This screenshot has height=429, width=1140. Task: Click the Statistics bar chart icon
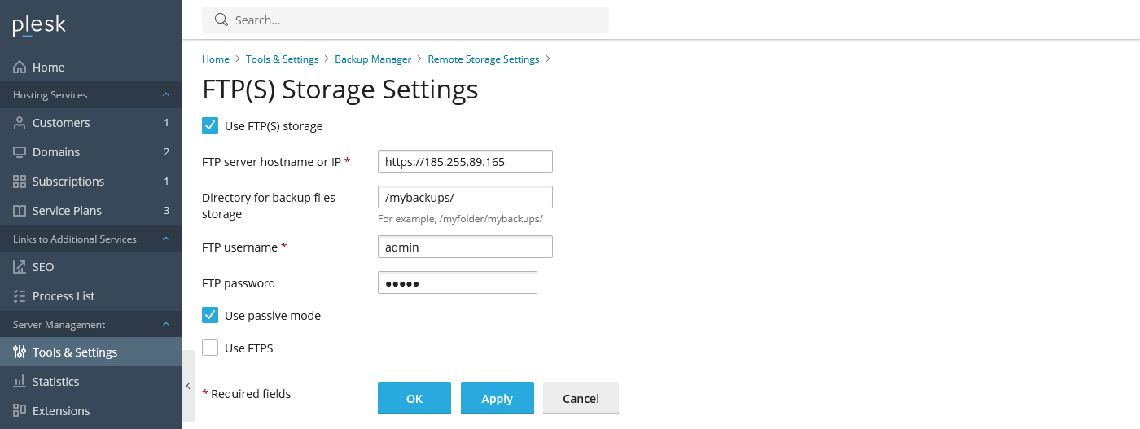[20, 382]
